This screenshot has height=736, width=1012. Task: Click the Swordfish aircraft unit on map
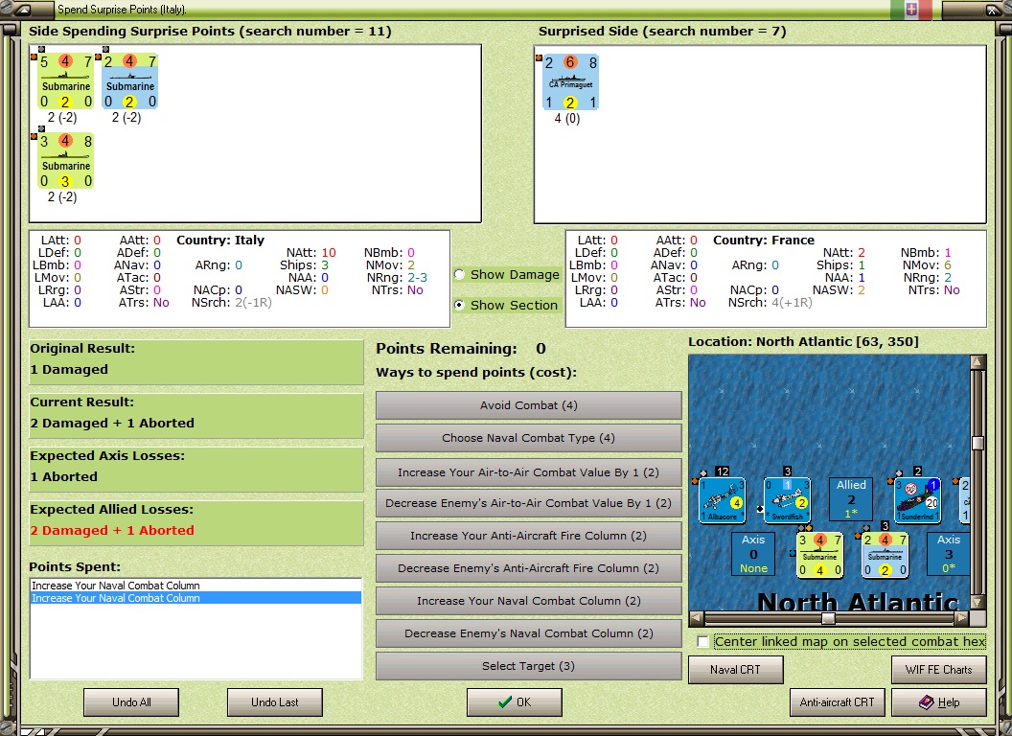coord(787,500)
